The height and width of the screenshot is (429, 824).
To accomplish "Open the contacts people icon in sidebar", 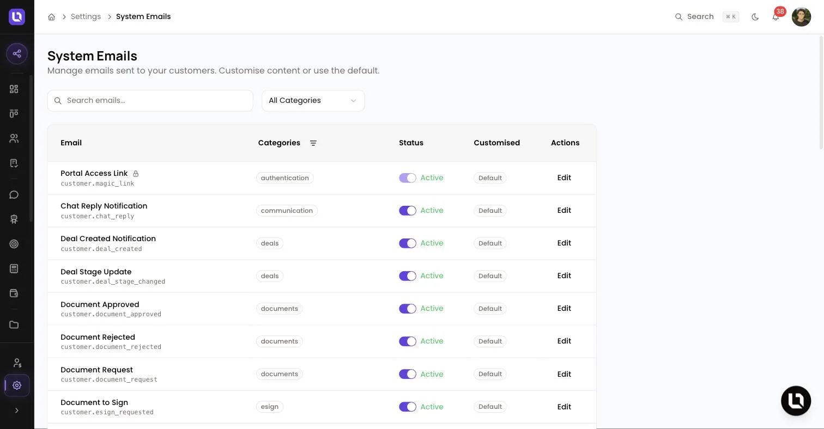I will point(14,138).
